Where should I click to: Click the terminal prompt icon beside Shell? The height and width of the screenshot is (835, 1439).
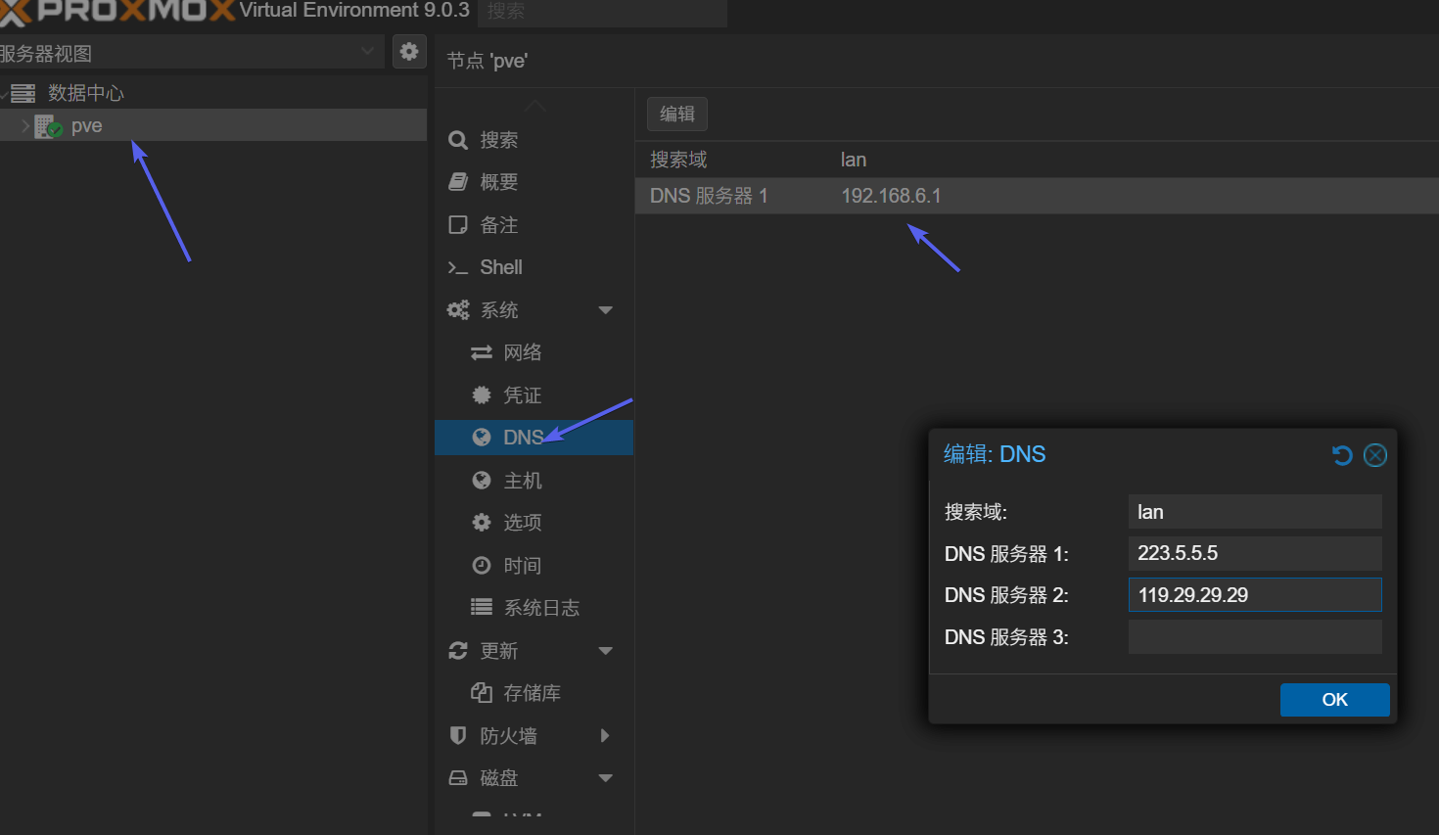click(457, 267)
